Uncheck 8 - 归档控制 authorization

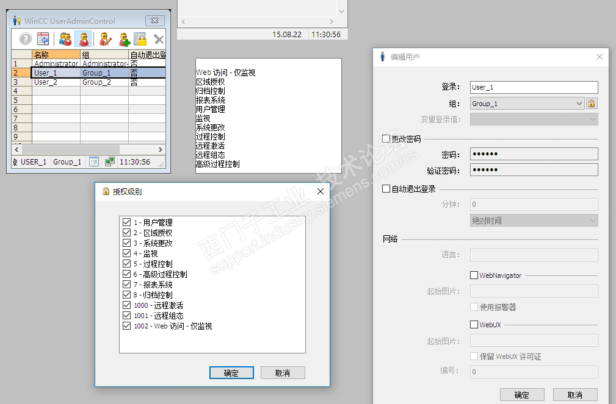click(126, 294)
